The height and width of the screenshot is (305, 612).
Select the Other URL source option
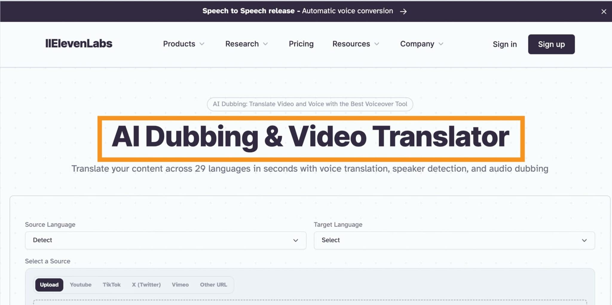pyautogui.click(x=213, y=285)
